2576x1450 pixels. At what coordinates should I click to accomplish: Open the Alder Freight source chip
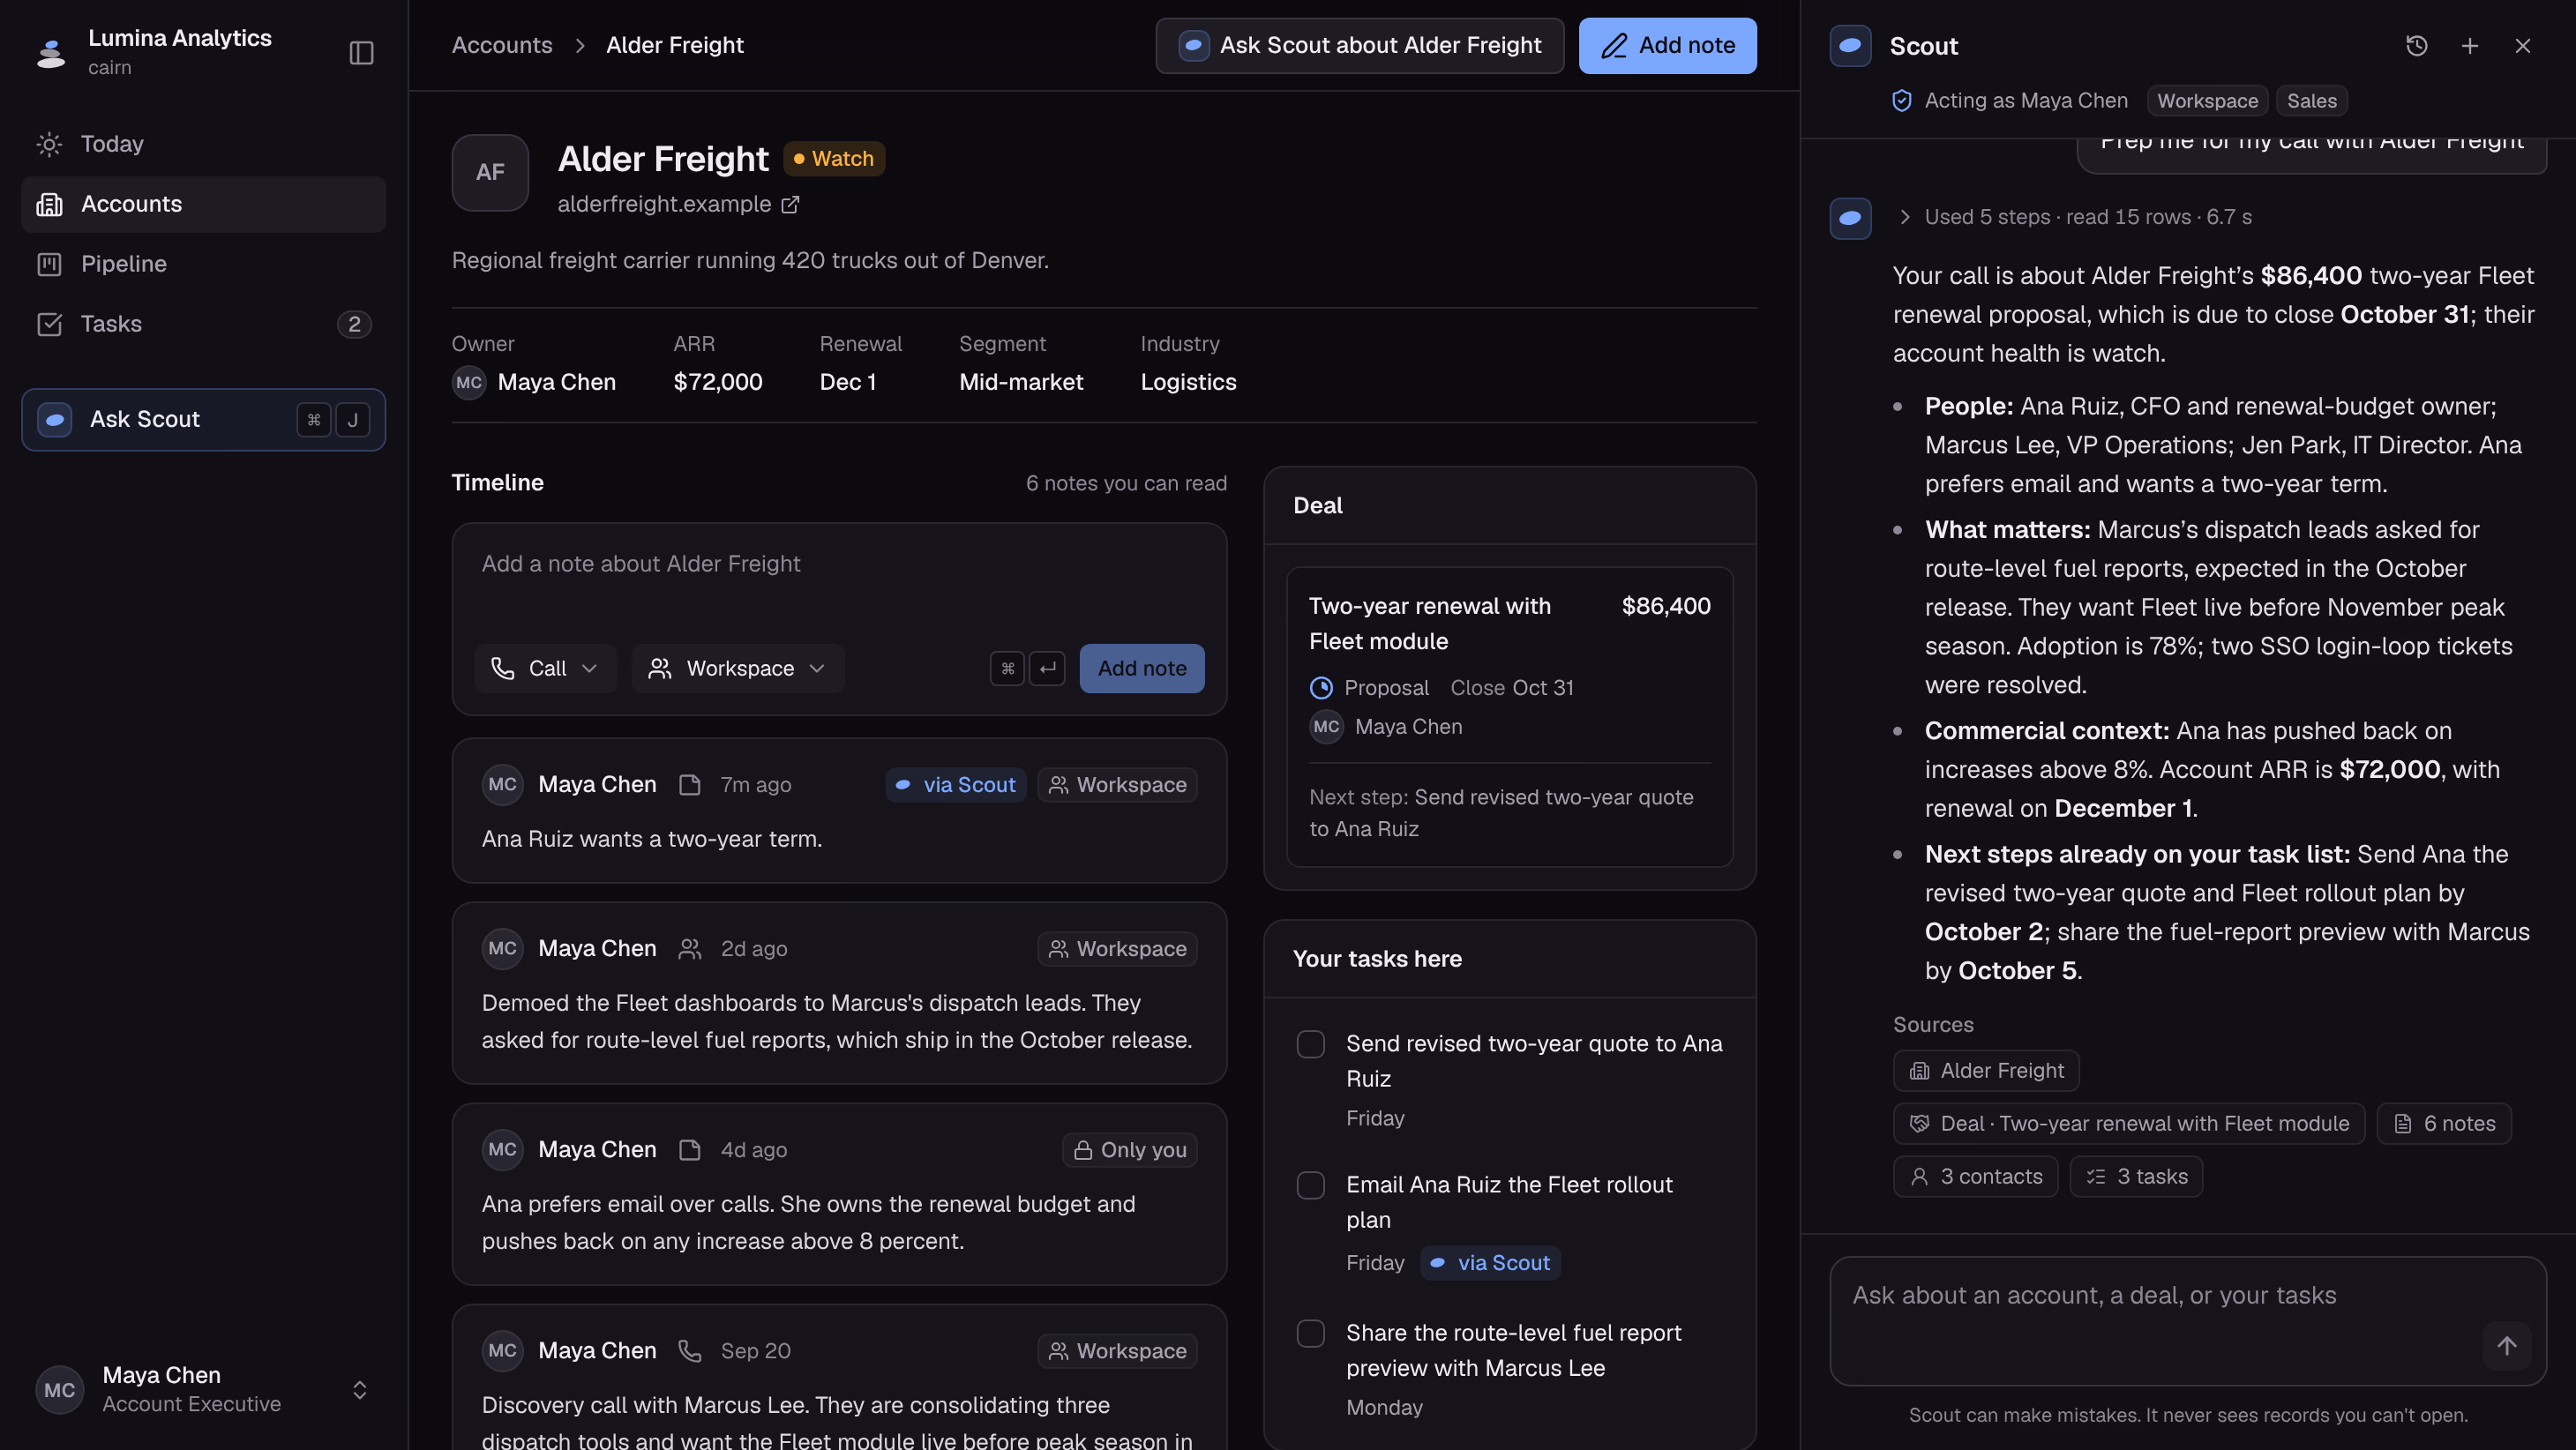pyautogui.click(x=1985, y=1070)
